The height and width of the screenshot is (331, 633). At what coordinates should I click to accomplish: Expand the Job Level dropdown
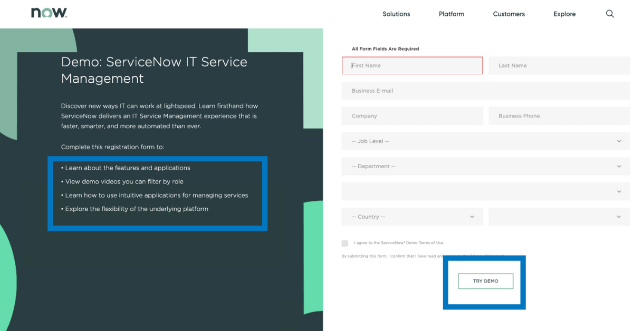[486, 141]
